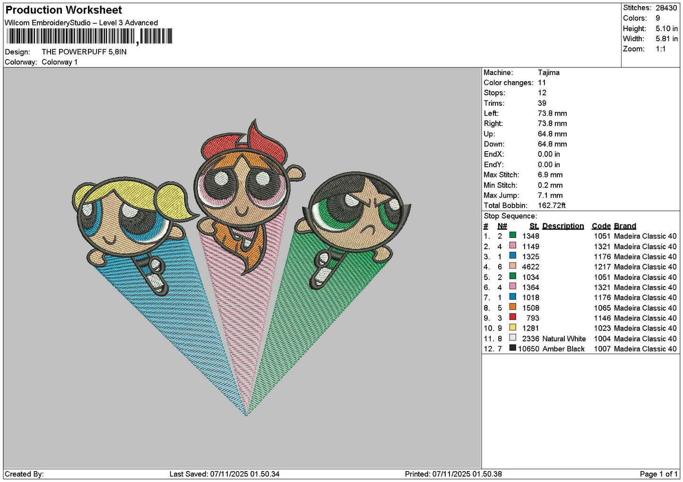Click the 'Amber Black' description text

tap(563, 349)
